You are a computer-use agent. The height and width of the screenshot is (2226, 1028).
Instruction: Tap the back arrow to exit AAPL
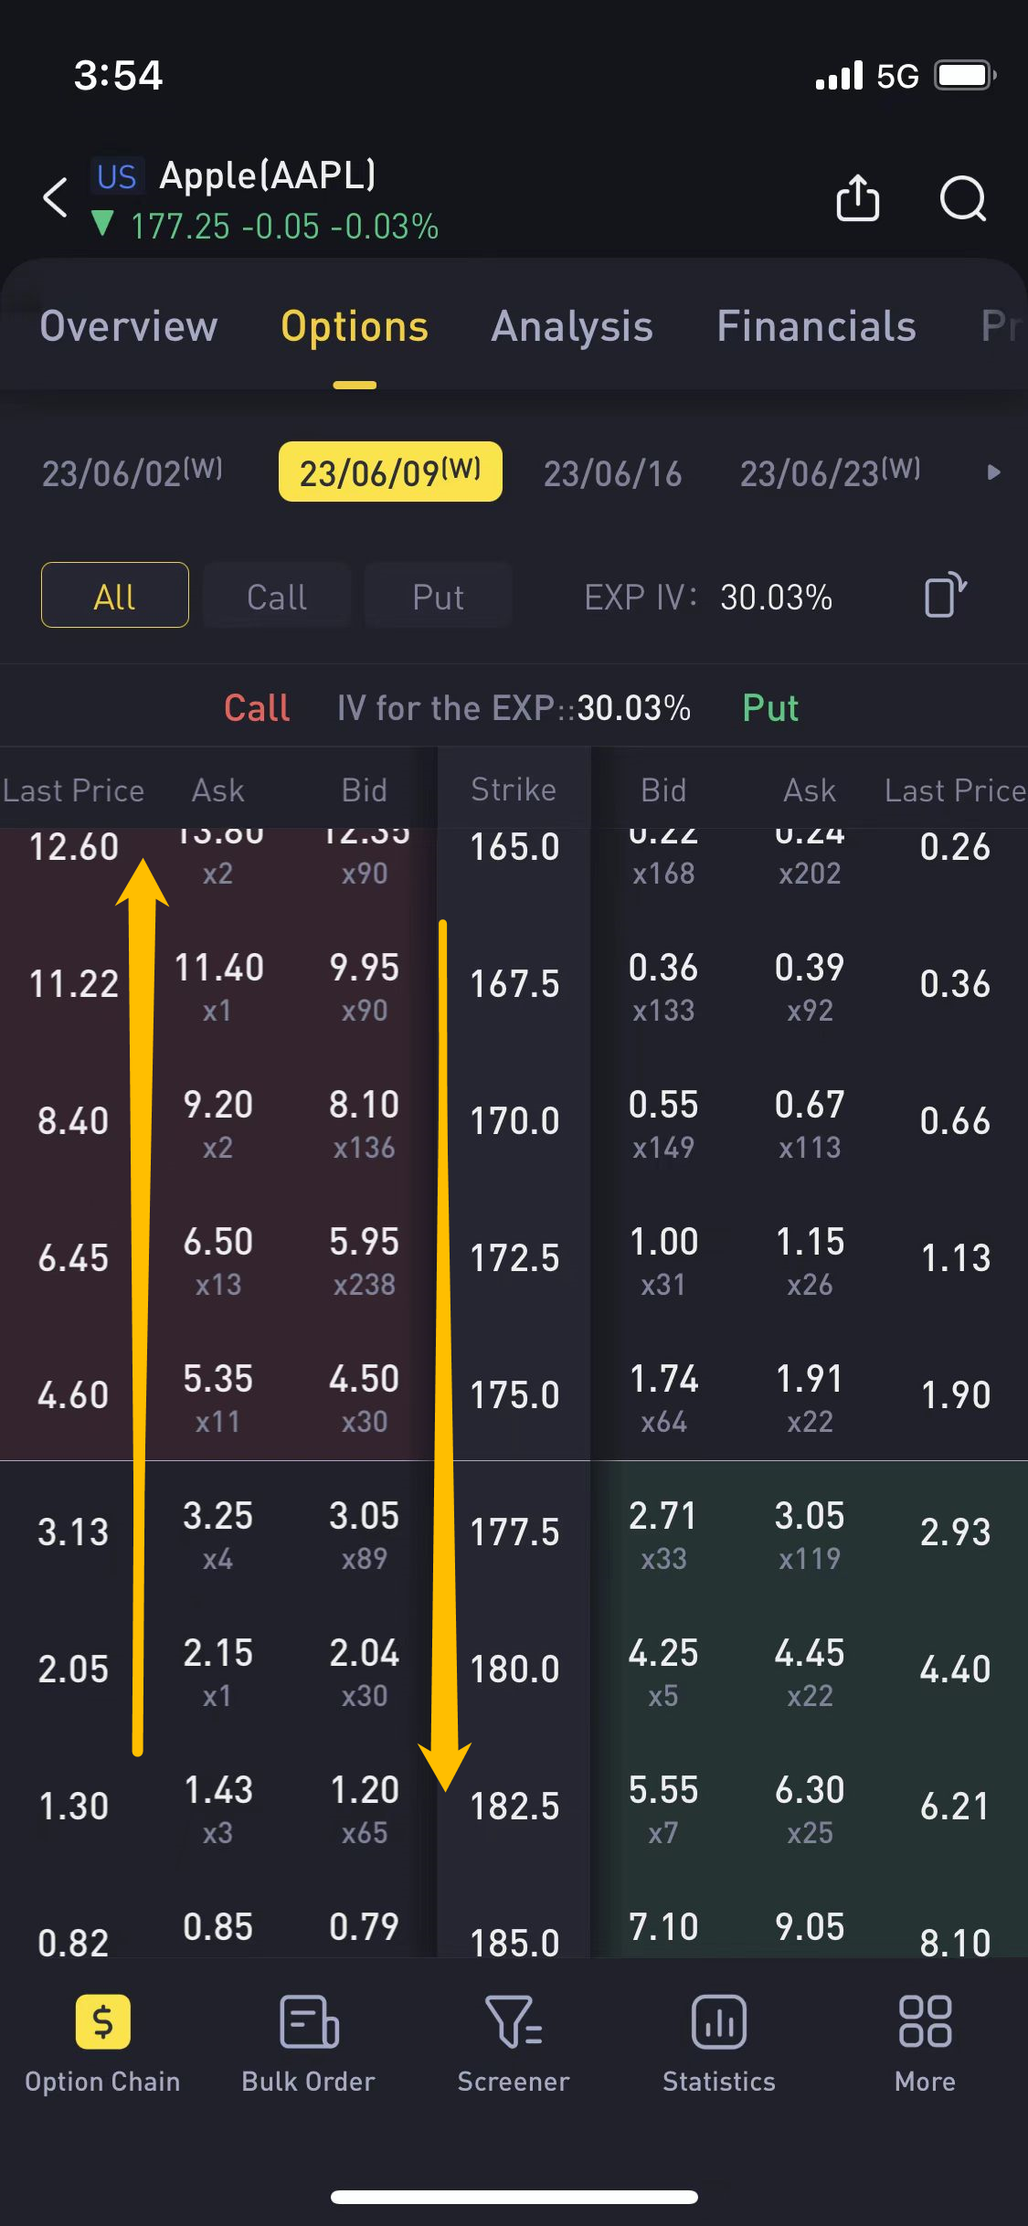(x=54, y=197)
